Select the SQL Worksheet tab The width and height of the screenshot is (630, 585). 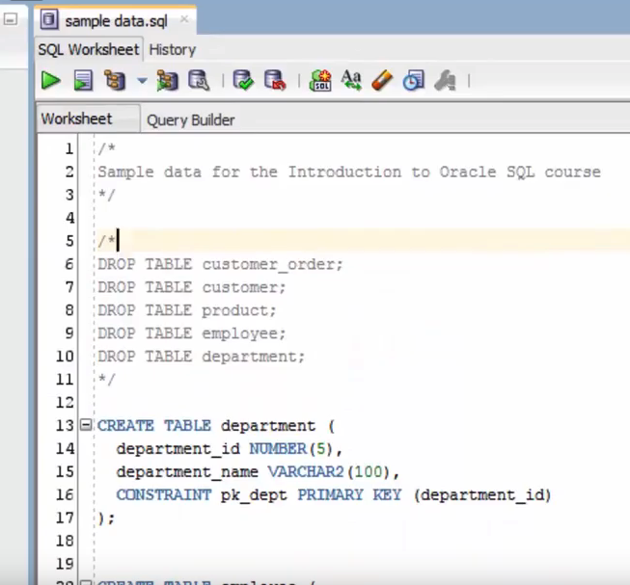(x=89, y=49)
